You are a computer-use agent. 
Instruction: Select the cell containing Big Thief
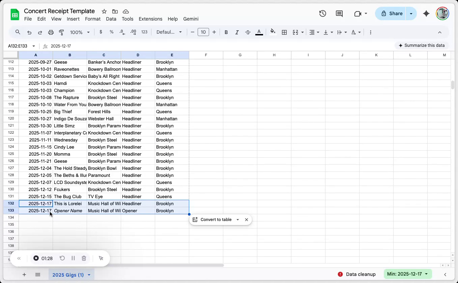[x=70, y=112]
